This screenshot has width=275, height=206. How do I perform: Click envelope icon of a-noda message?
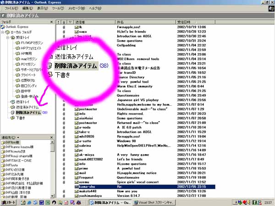76,127
